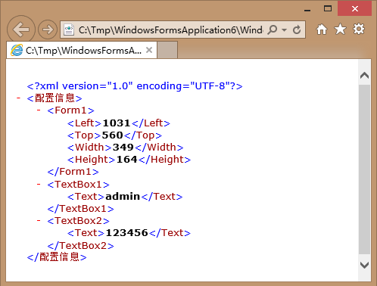Open the Tools gear icon
This screenshot has width=377, height=286.
[x=359, y=29]
